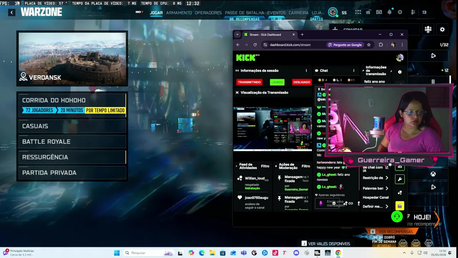Viewport: 458px width, 258px height.
Task: Open the yellow clip icon in Kick sidebar
Action: tap(400, 206)
